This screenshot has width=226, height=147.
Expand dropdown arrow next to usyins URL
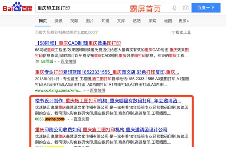[x=68, y=119]
